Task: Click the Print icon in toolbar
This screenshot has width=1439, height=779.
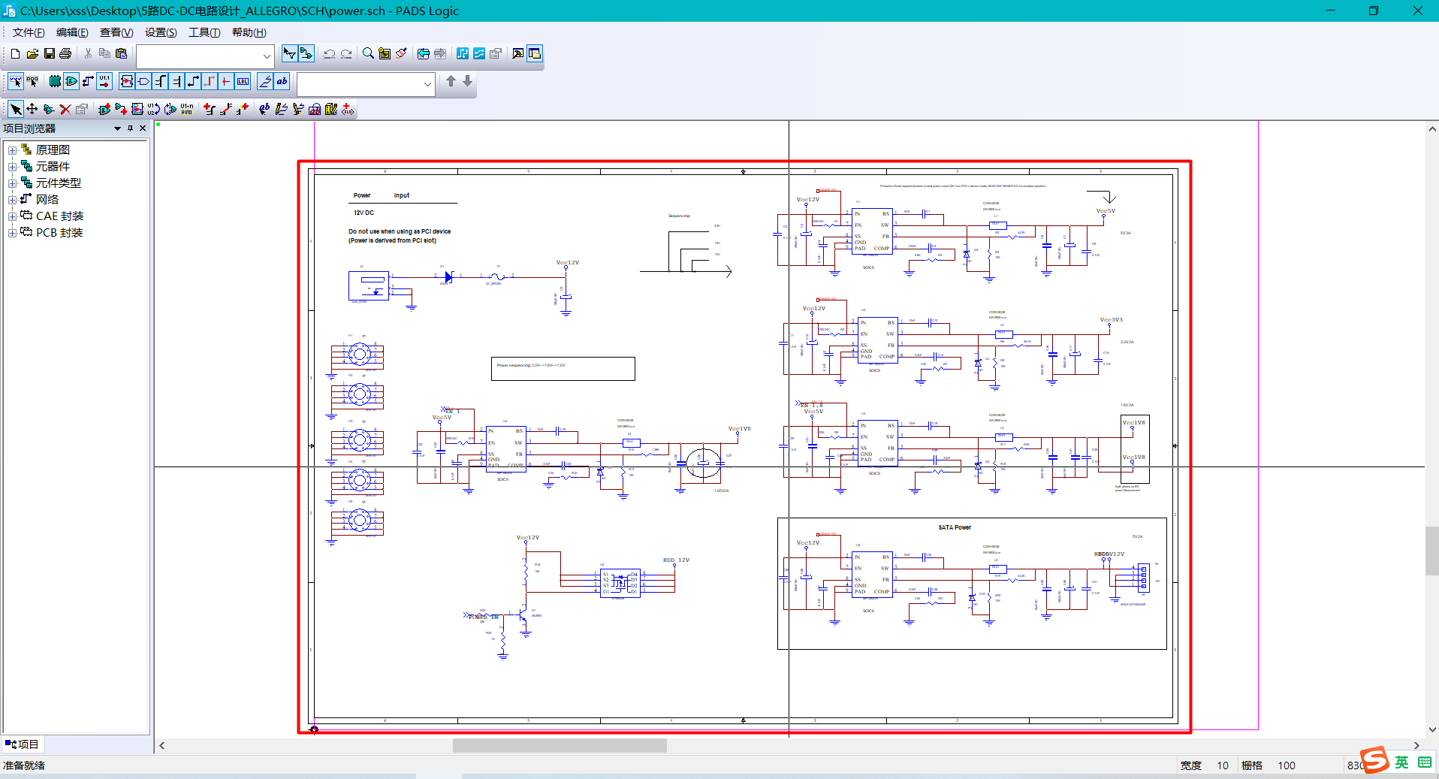Action: point(65,53)
